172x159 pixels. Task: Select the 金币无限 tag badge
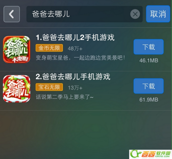click(x=49, y=48)
